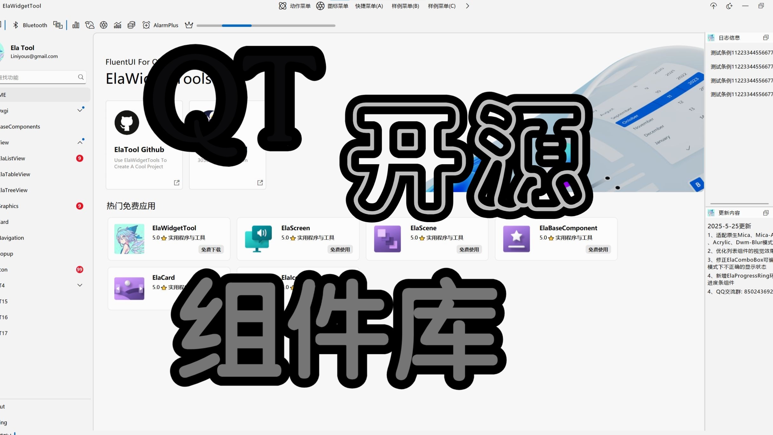Click 免费使用 on the ElaBaseComponent card
Image resolution: width=773 pixels, height=435 pixels.
pyautogui.click(x=598, y=250)
